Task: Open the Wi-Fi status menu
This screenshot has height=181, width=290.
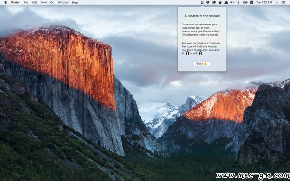Action: click(x=239, y=2)
